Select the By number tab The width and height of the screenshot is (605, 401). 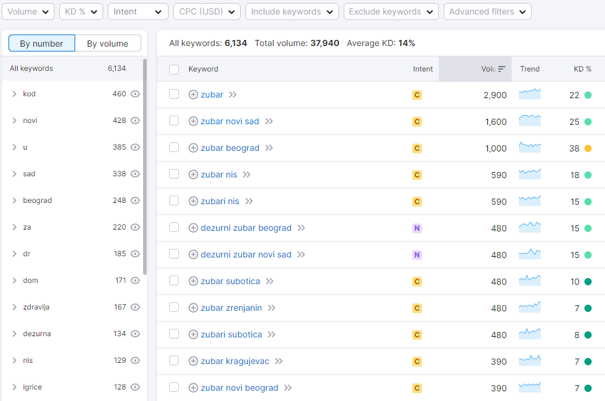tap(41, 44)
